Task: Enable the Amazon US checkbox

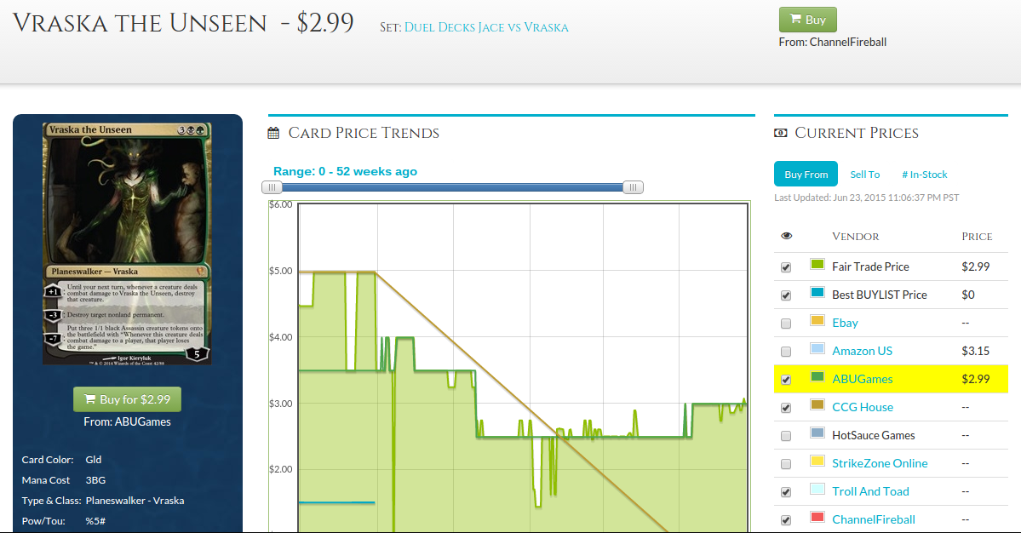Action: [786, 352]
